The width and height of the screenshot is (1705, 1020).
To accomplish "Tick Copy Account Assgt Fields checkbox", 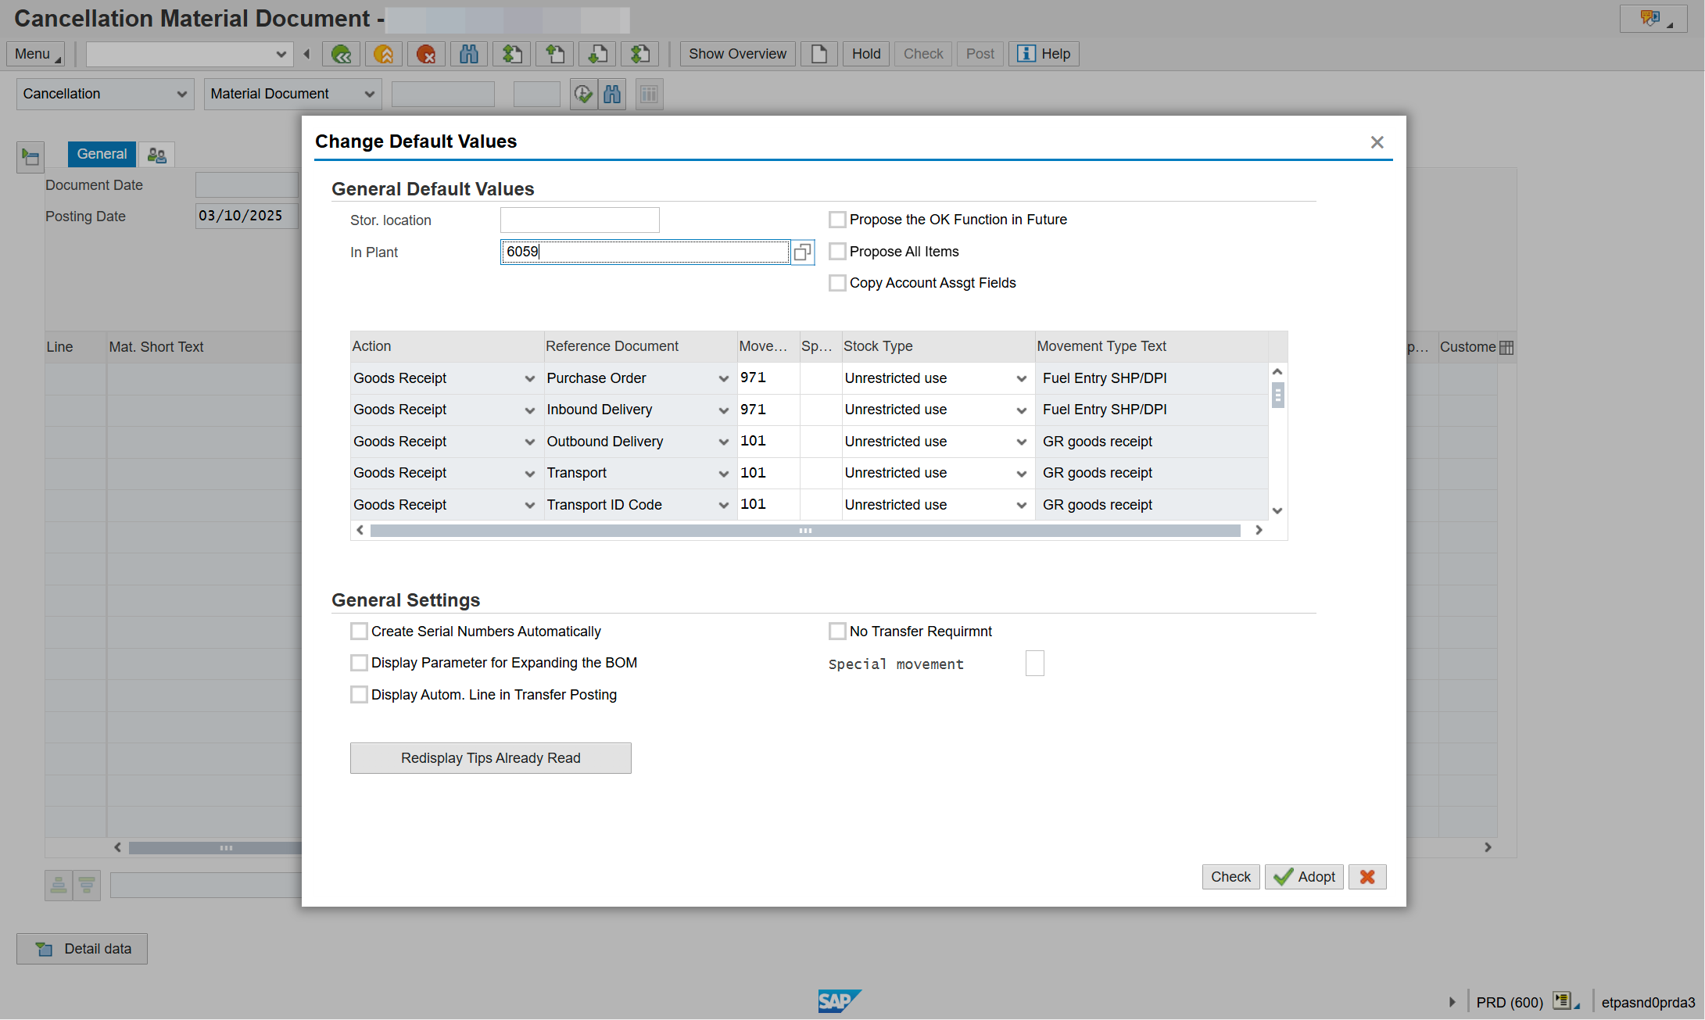I will point(837,283).
